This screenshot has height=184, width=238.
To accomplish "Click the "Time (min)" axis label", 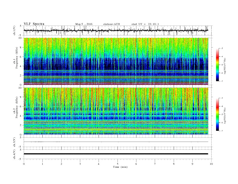I will click(120, 167).
